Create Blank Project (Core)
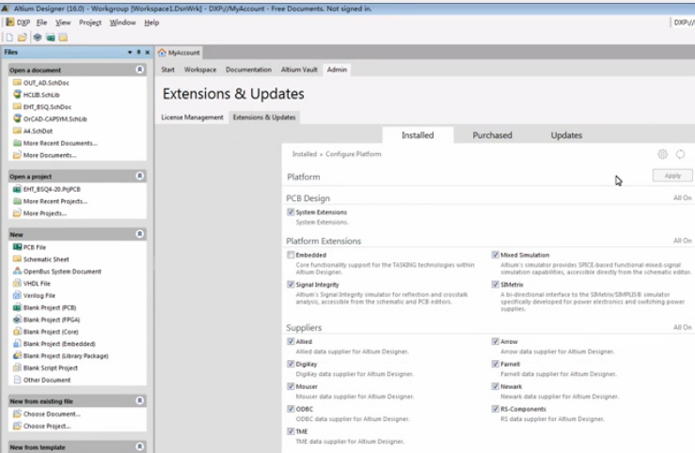Image resolution: width=695 pixels, height=453 pixels. pos(51,332)
